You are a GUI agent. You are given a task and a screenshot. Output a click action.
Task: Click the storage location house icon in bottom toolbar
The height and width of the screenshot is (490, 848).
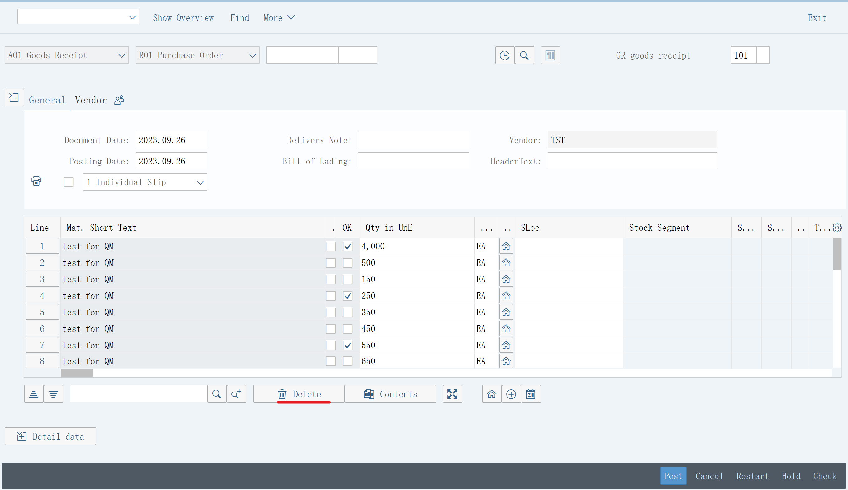click(492, 394)
